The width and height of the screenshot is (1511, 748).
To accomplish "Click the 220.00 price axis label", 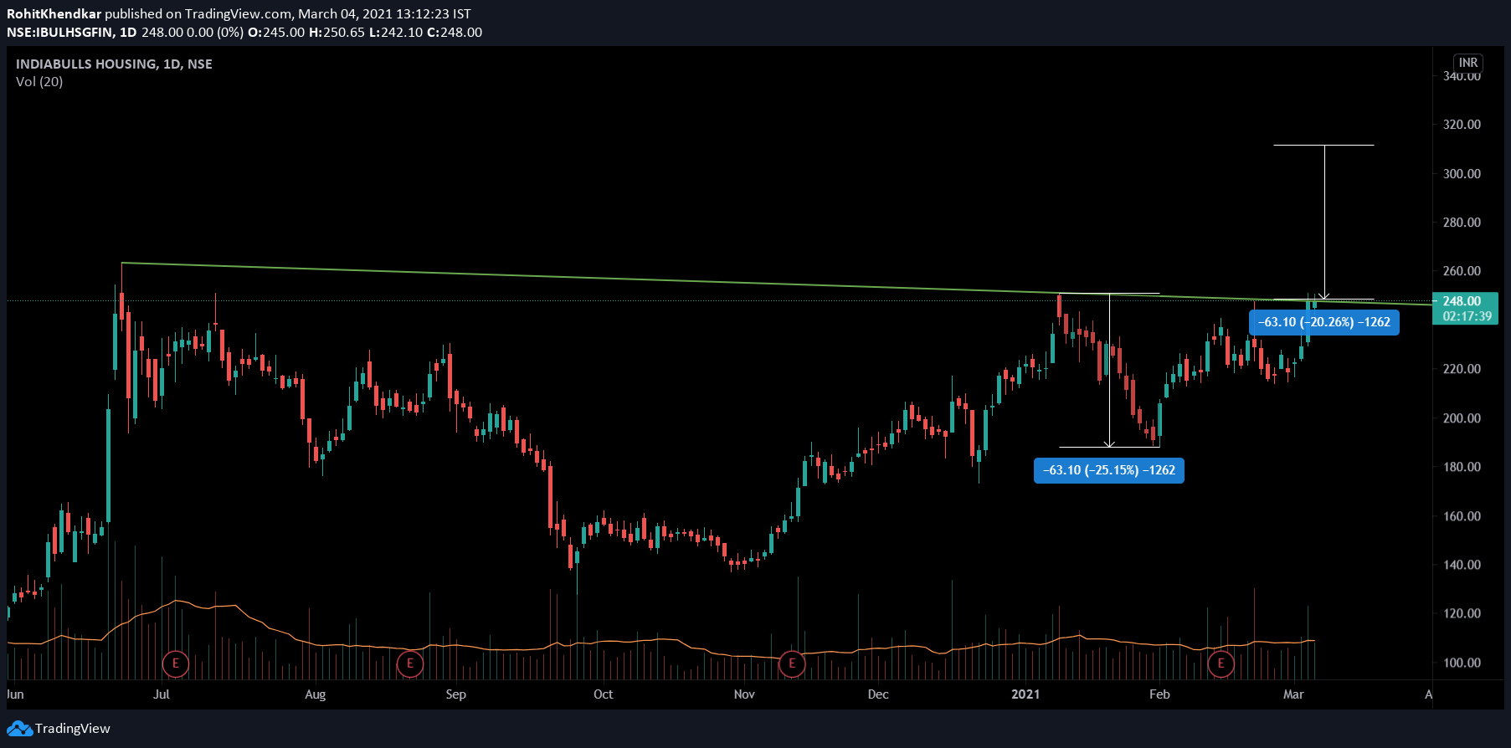I will 1462,369.
